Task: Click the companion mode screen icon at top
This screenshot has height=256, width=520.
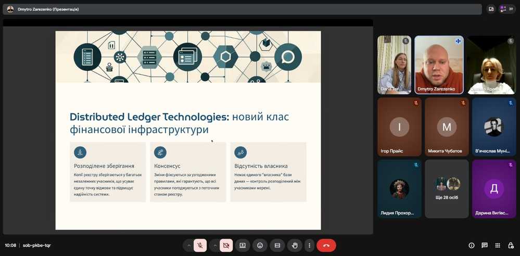Action: coord(491,9)
